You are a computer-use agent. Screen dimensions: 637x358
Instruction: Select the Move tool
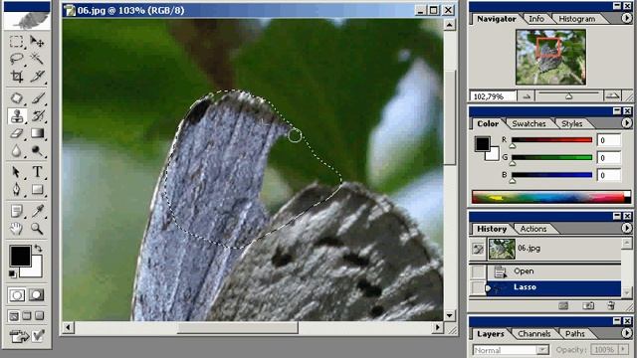(37, 42)
